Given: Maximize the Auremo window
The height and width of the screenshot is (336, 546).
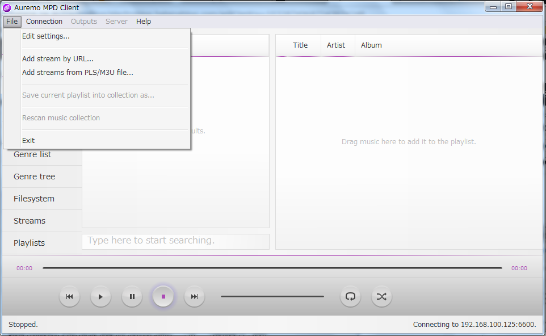Looking at the screenshot, I should click(x=509, y=7).
